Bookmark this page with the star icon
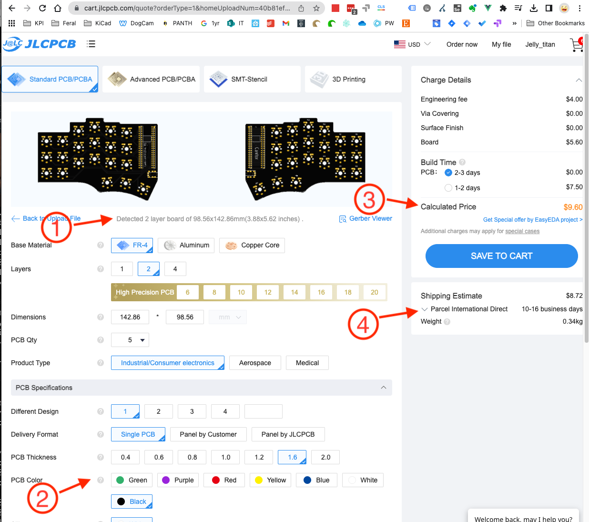 (x=316, y=8)
